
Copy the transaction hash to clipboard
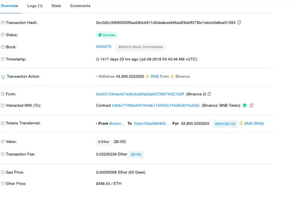coord(239,23)
